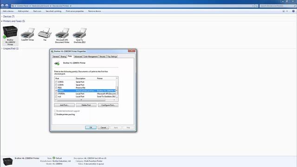The height and width of the screenshot is (167, 297).
Task: Switch to the Color Management tab
Action: [x=91, y=57]
